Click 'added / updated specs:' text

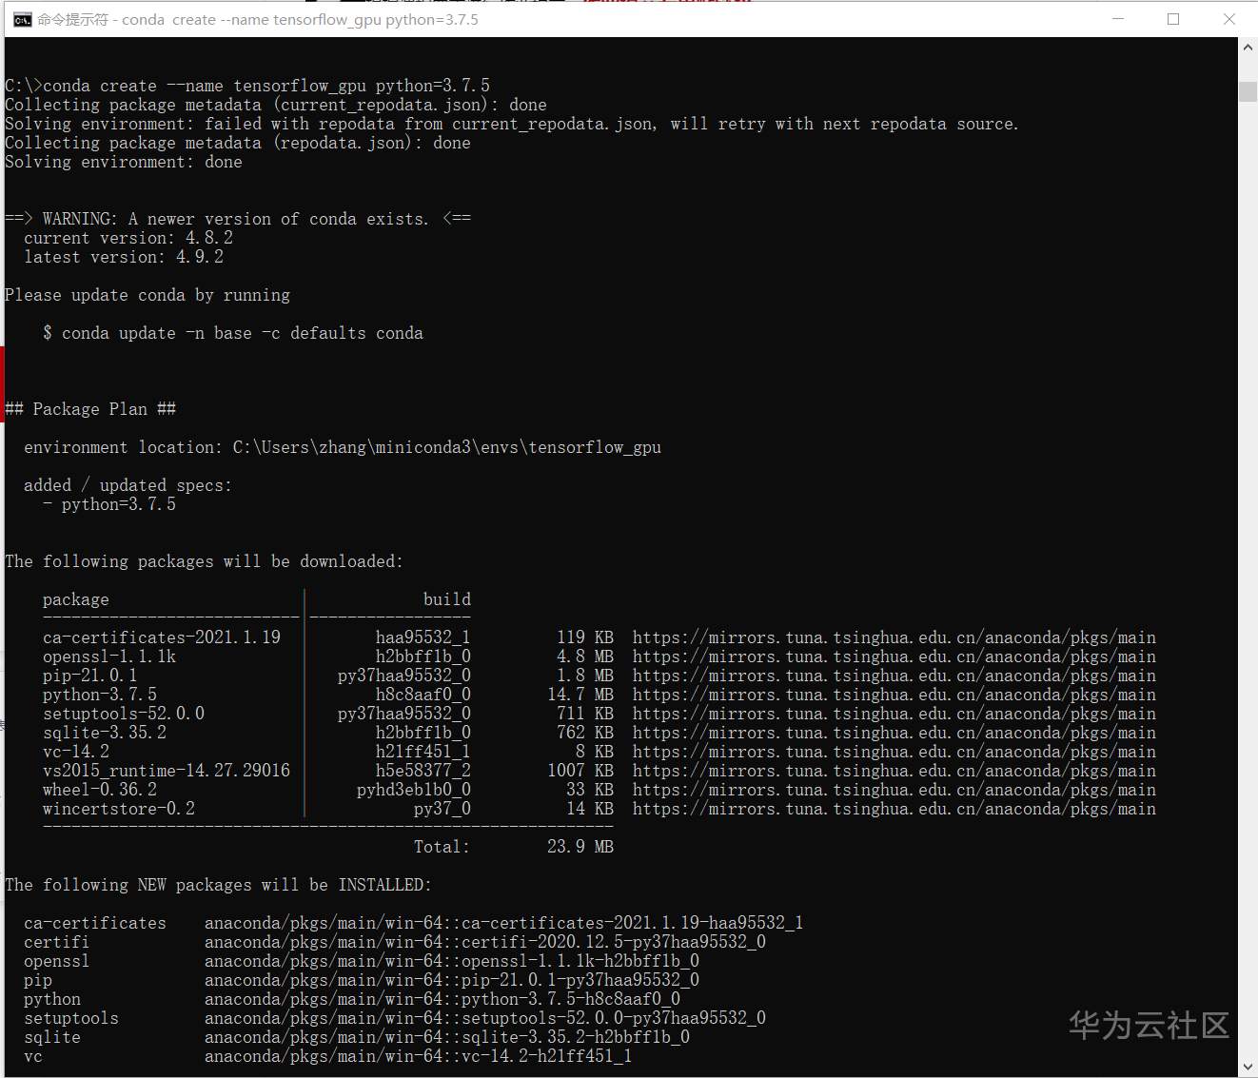coord(128,485)
